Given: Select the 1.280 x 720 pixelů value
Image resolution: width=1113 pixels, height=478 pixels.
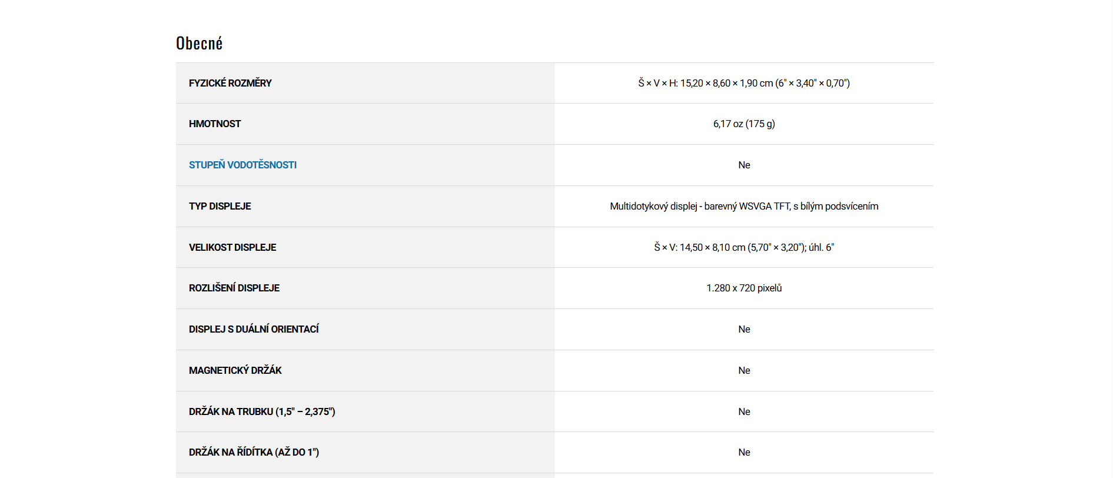Looking at the screenshot, I should click(744, 288).
